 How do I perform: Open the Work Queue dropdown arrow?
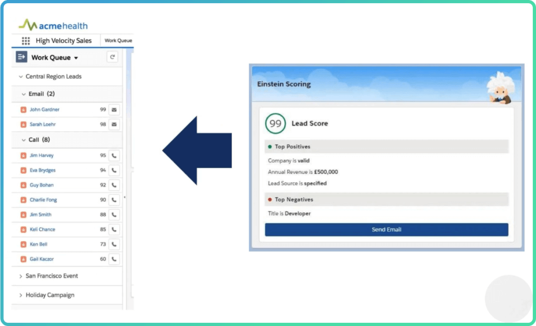click(x=76, y=58)
